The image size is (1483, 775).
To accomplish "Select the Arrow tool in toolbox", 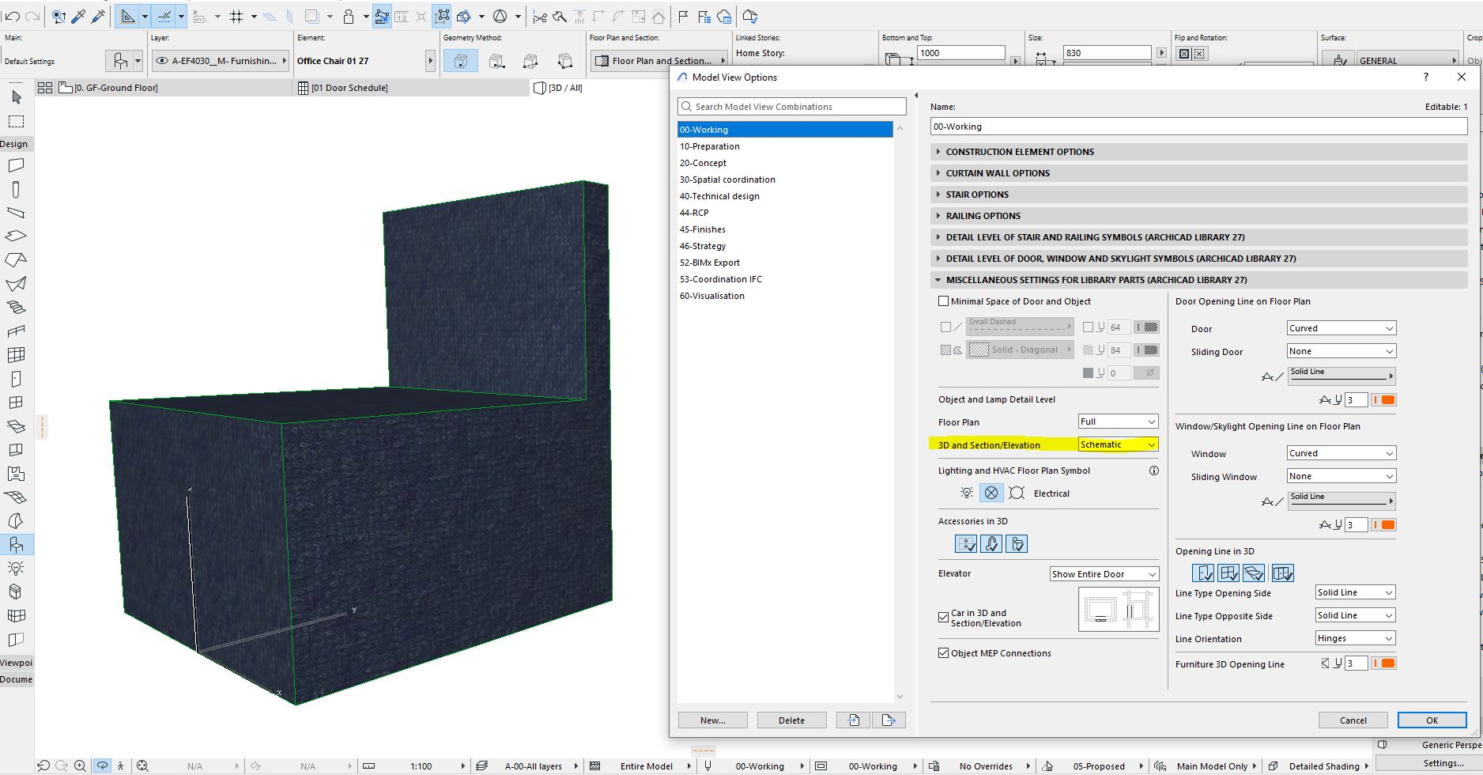I will (17, 97).
